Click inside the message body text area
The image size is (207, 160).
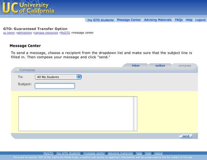tap(75, 113)
